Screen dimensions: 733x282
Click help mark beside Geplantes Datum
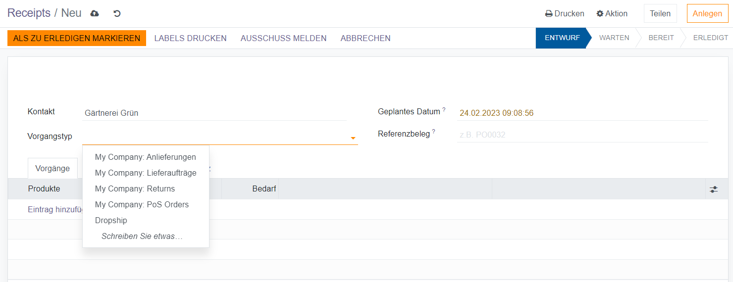(444, 110)
